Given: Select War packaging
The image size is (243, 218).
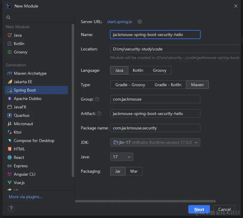Looking at the screenshot, I should (134, 171).
